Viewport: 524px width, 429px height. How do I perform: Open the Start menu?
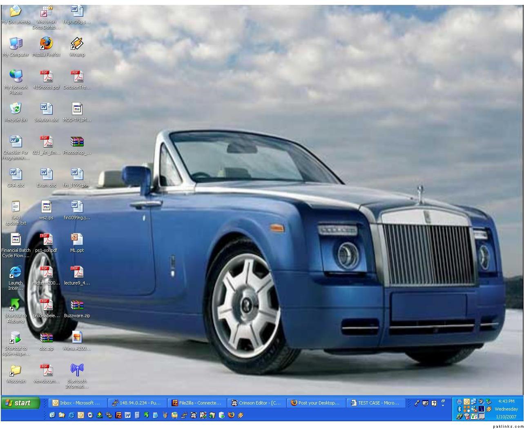point(21,403)
